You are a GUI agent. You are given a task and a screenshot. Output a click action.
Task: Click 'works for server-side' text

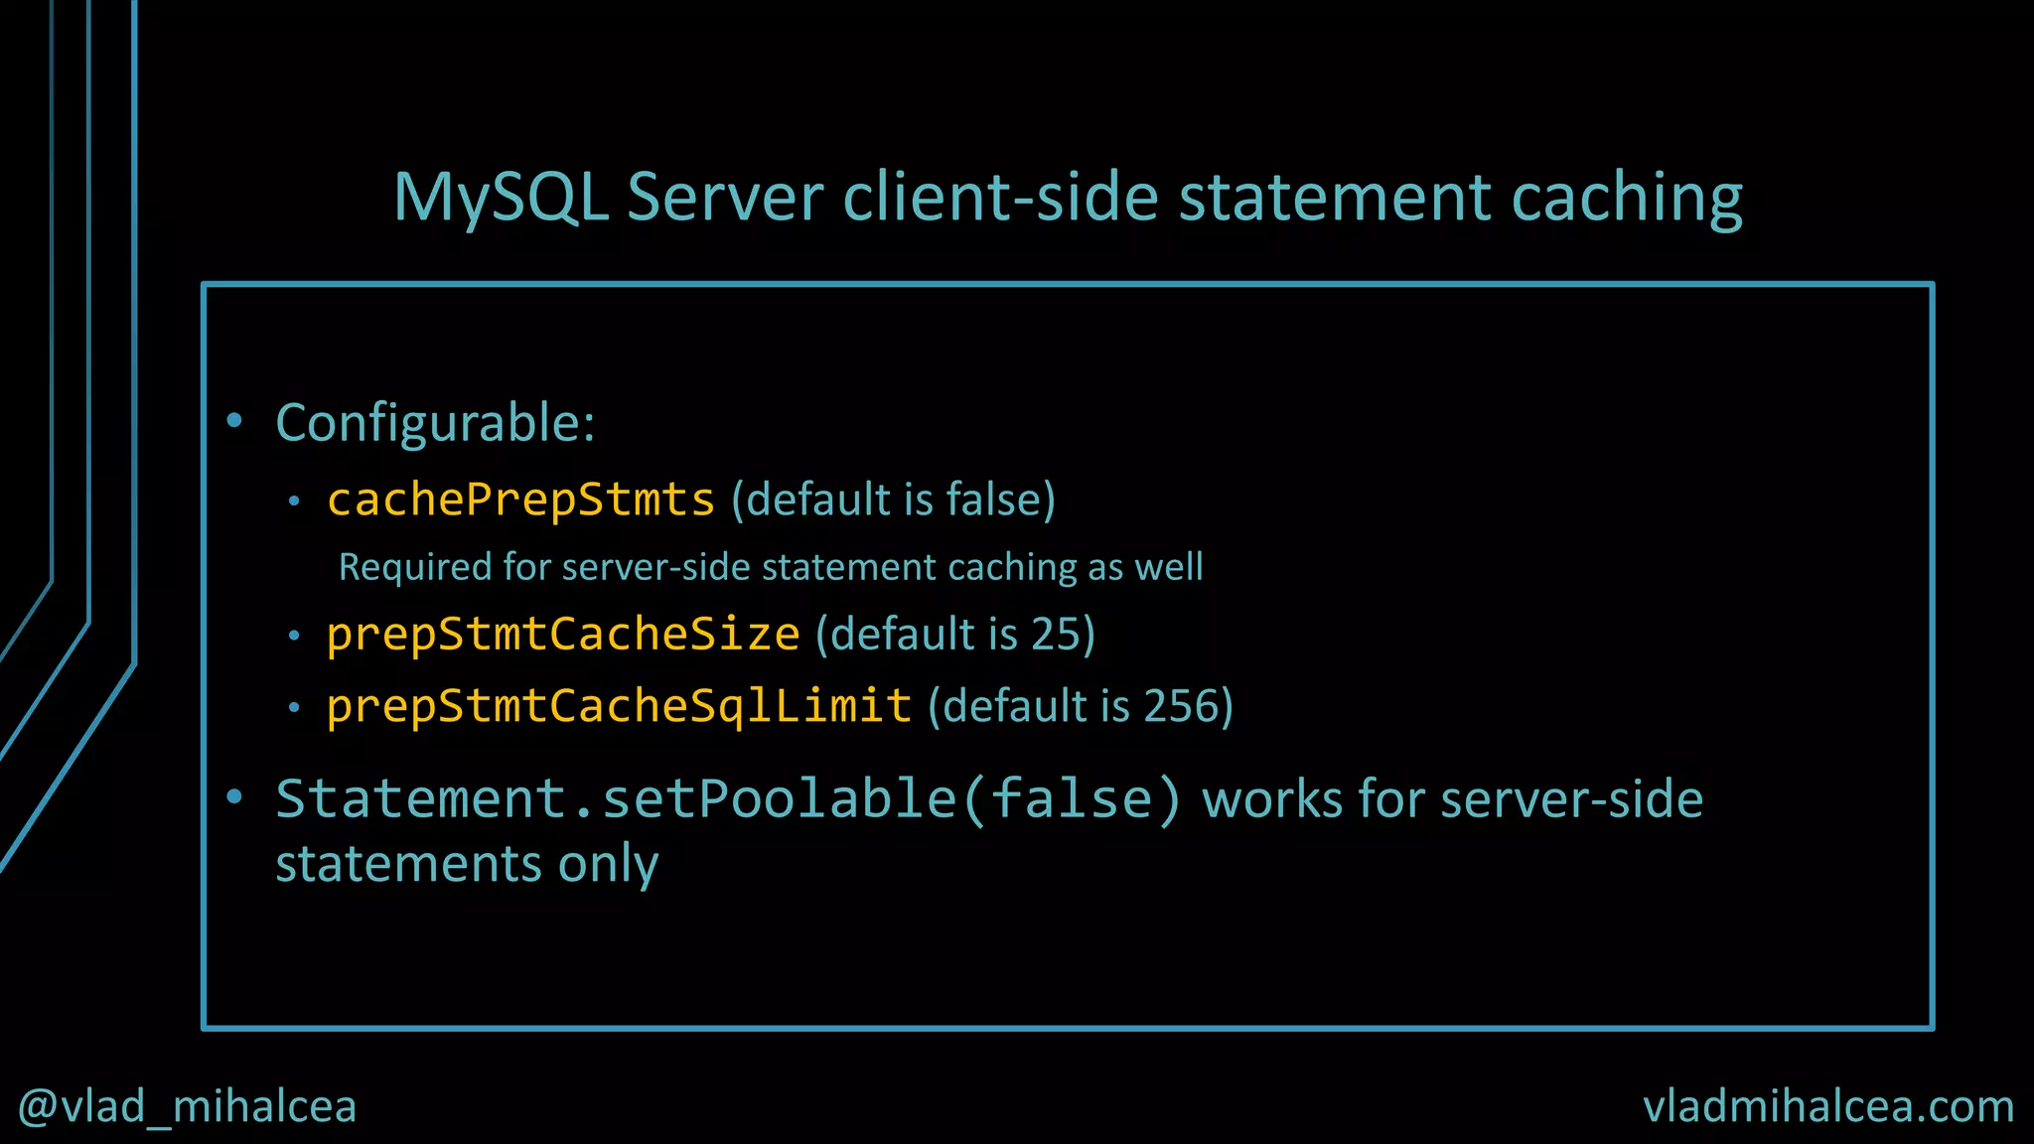point(1453,799)
